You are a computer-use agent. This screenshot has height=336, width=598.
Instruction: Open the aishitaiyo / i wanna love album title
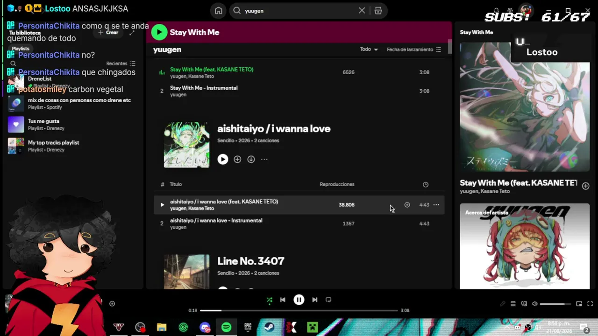coord(274,129)
